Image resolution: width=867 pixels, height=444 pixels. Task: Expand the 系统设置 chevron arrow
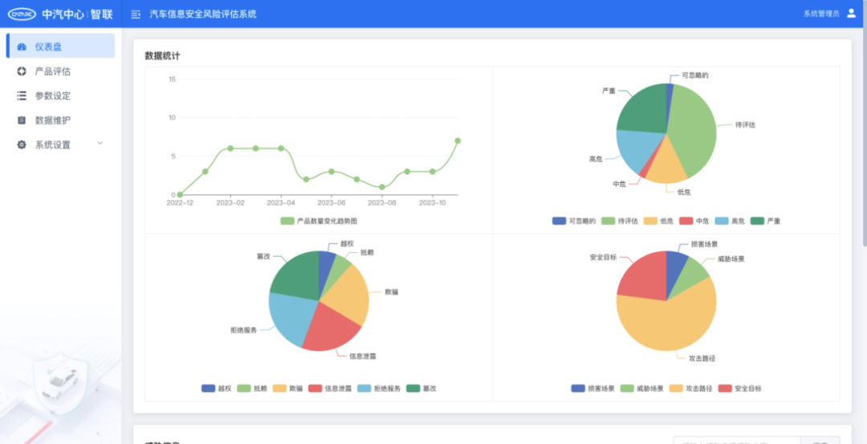(100, 143)
